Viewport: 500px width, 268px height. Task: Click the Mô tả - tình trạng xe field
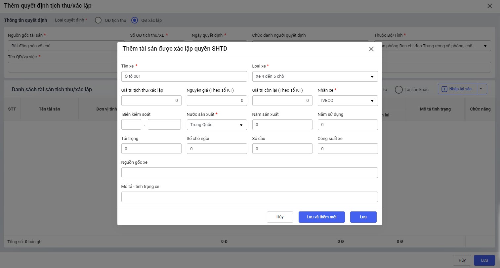pyautogui.click(x=249, y=197)
